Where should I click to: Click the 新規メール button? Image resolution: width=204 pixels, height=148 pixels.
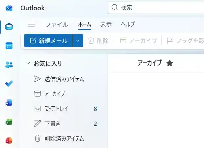point(48,41)
